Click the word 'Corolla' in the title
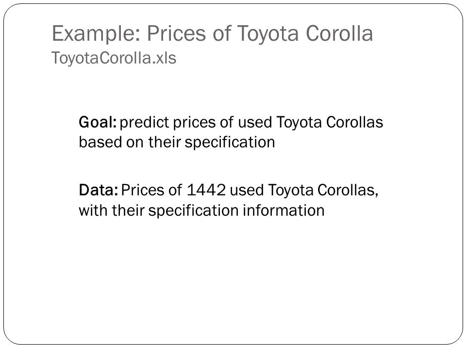 tap(339, 33)
